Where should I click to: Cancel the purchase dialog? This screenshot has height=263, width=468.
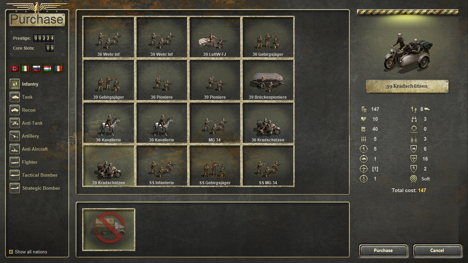[x=437, y=250]
